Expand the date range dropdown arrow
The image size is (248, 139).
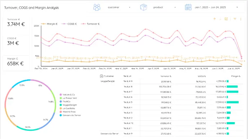click(237, 7)
